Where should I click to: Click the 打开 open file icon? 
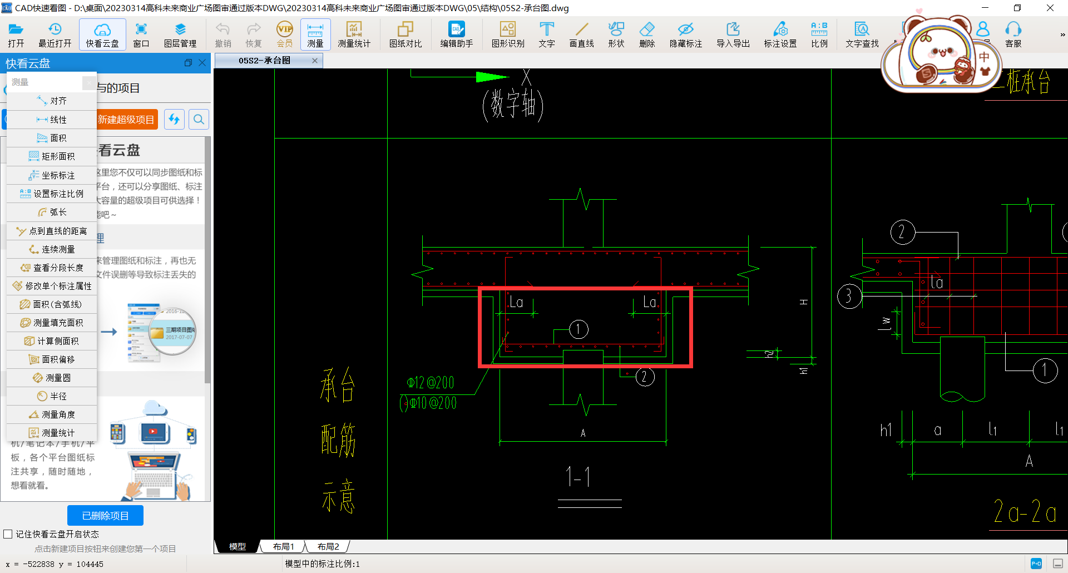click(16, 34)
